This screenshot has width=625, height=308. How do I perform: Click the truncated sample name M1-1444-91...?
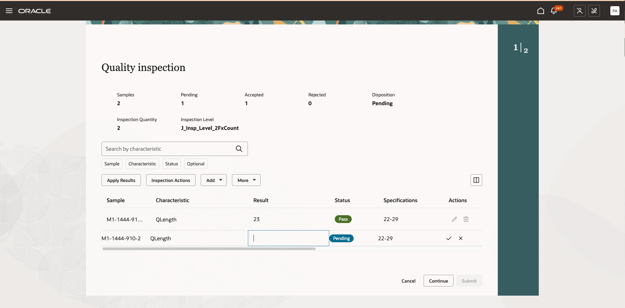click(125, 219)
